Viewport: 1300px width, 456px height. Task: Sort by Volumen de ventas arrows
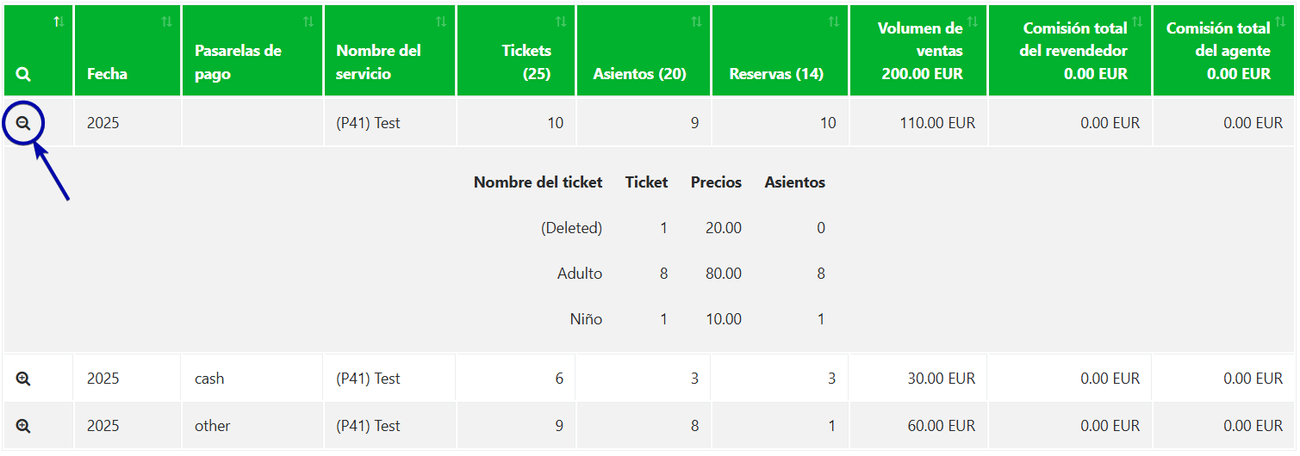[x=973, y=22]
